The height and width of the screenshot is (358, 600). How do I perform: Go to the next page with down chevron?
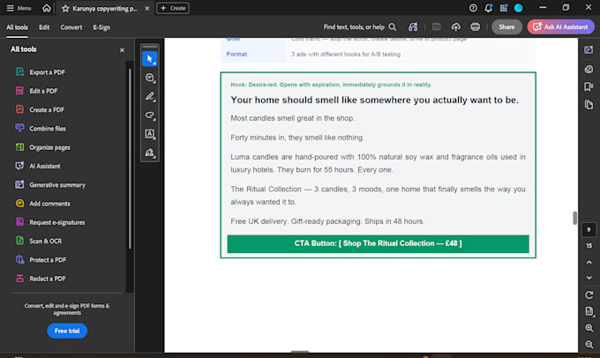click(589, 278)
